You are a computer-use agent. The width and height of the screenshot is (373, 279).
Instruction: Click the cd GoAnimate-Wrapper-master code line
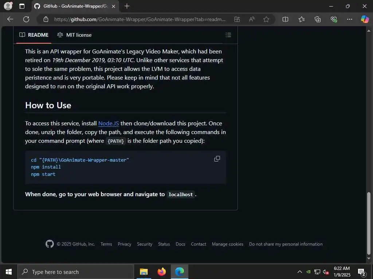(x=80, y=160)
